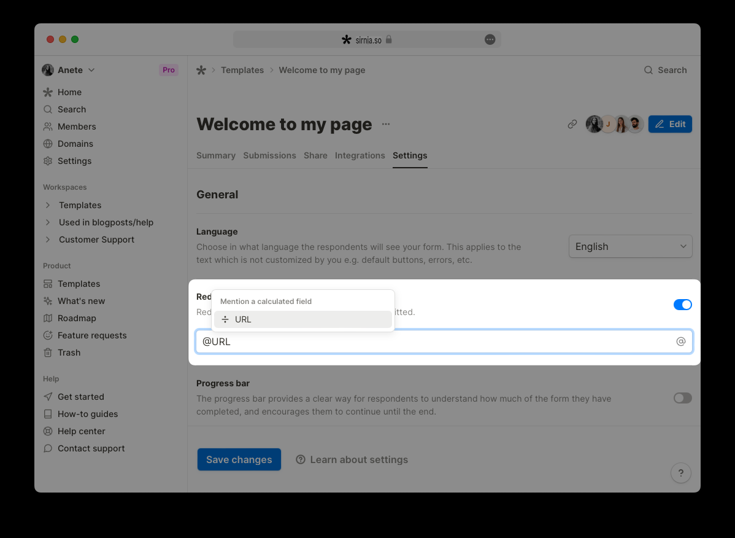Click the What's new sparkle icon

click(x=48, y=301)
